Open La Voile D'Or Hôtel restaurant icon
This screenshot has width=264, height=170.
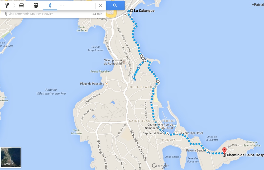tap(176, 133)
